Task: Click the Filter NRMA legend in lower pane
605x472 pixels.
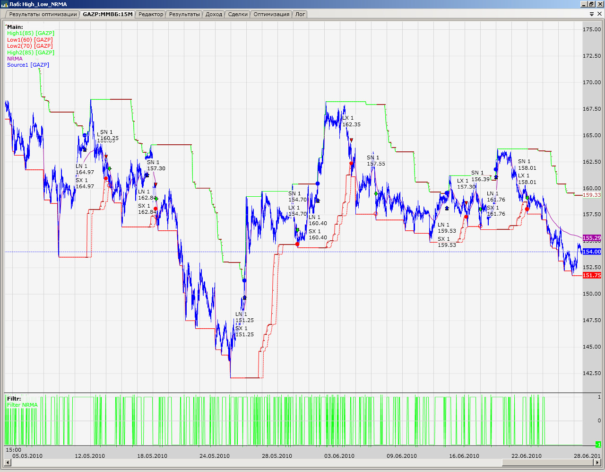Action: click(x=22, y=405)
